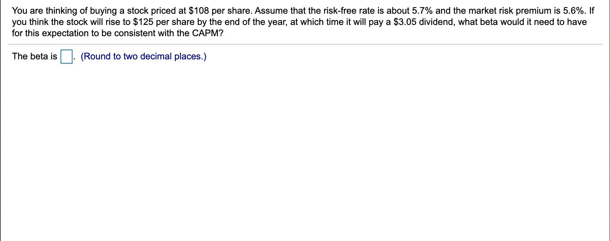
Task: Click the 5.7% risk-free rate value
Action: [x=422, y=11]
